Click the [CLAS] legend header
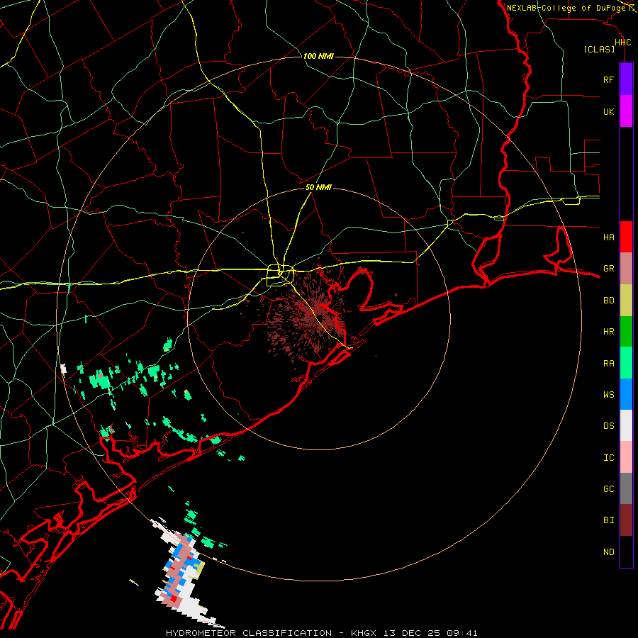Viewport: 638px width, 638px height. (599, 49)
